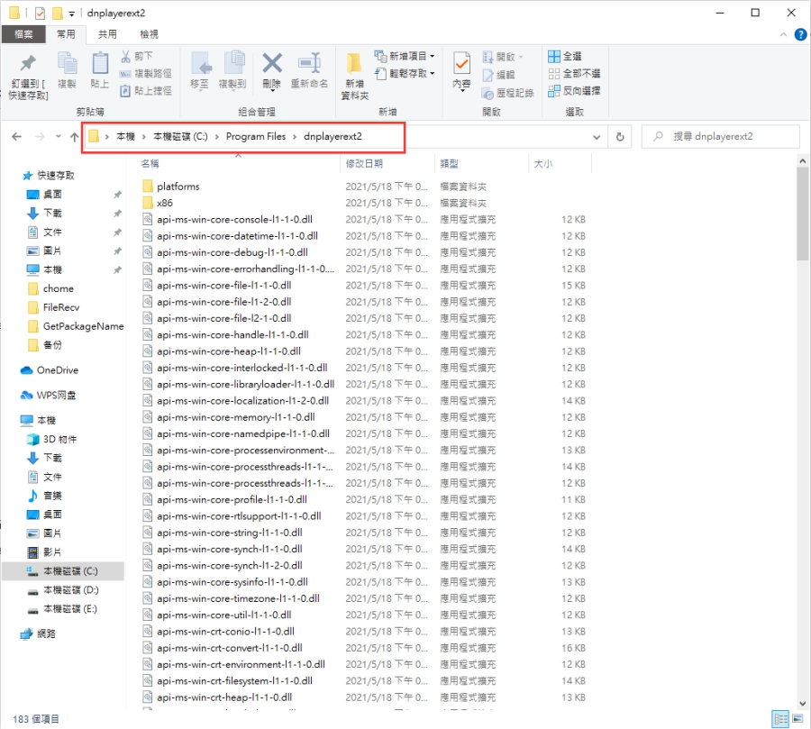Click the History icon in ribbon

pos(488,93)
